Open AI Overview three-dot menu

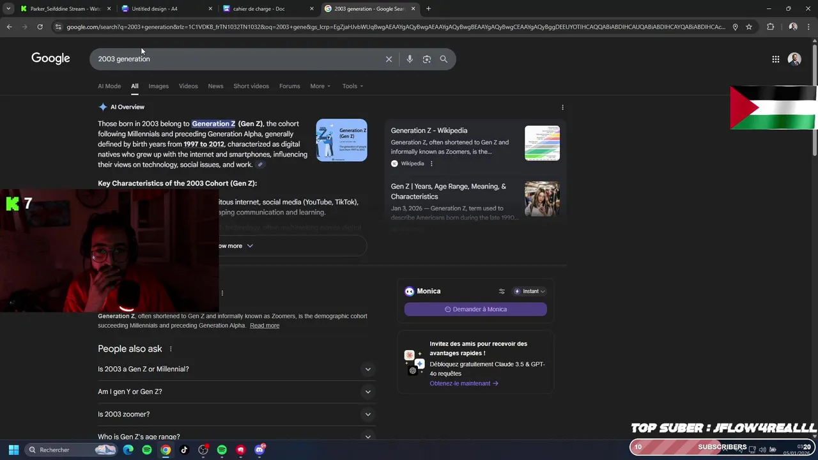(x=562, y=107)
